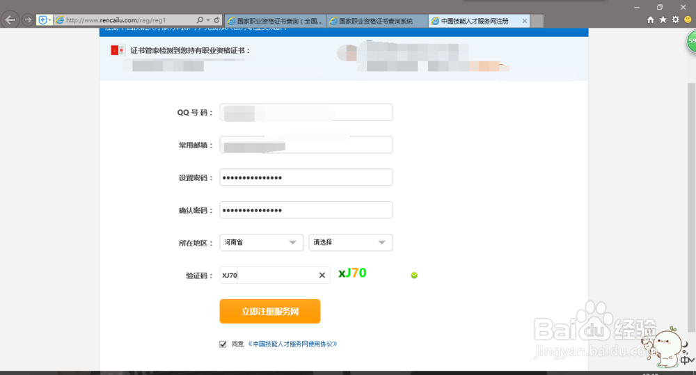696x375 pixels.
Task: Close the 中国技能人才服务网注册 tab
Action: point(524,21)
